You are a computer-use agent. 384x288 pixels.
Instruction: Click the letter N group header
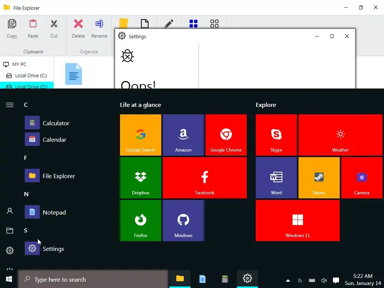[26, 194]
